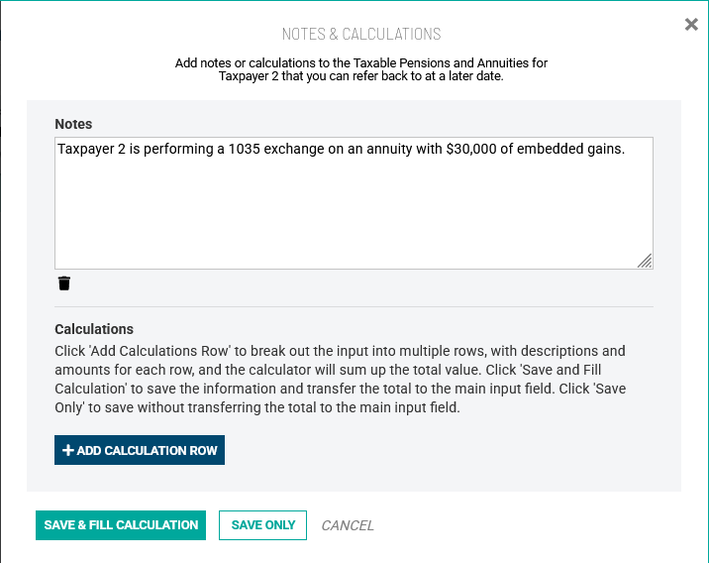
Task: Click the bold Calculations section heading
Action: point(94,329)
